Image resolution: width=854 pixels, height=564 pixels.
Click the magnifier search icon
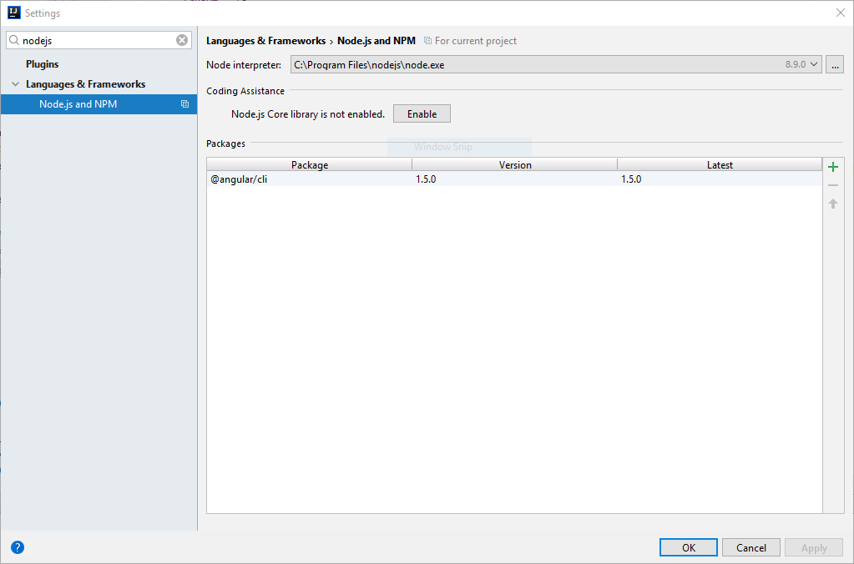pyautogui.click(x=14, y=40)
